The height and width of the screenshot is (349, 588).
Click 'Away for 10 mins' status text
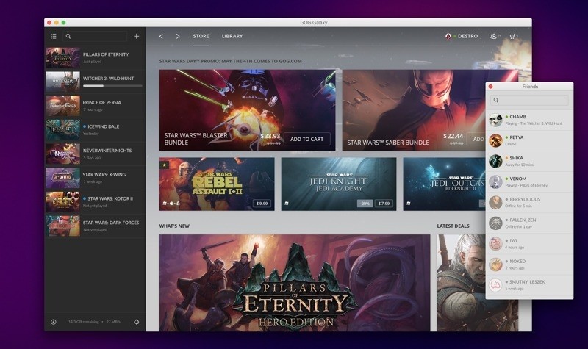pyautogui.click(x=520, y=165)
